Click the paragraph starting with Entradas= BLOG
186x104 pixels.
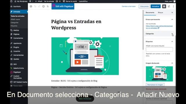74,81
